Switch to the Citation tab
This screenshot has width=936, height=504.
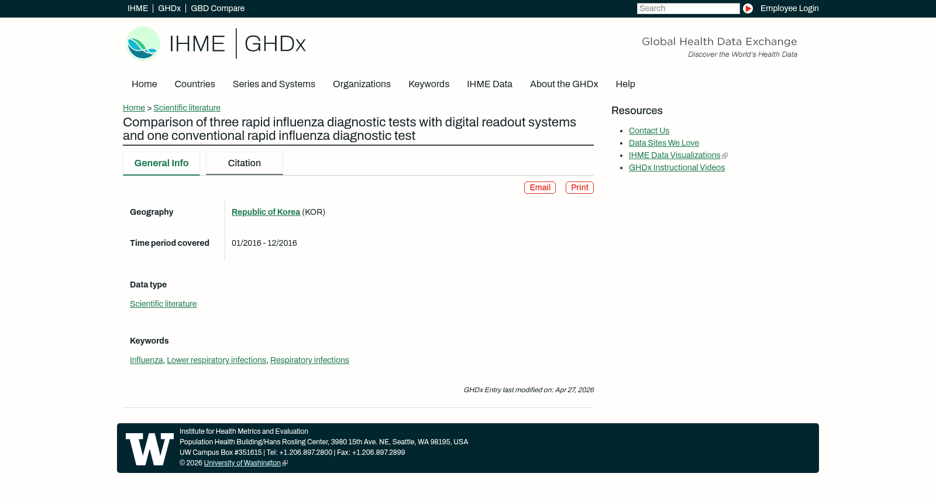pyautogui.click(x=245, y=163)
